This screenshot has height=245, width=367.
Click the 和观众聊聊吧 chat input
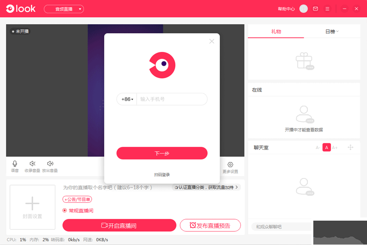click(x=282, y=227)
